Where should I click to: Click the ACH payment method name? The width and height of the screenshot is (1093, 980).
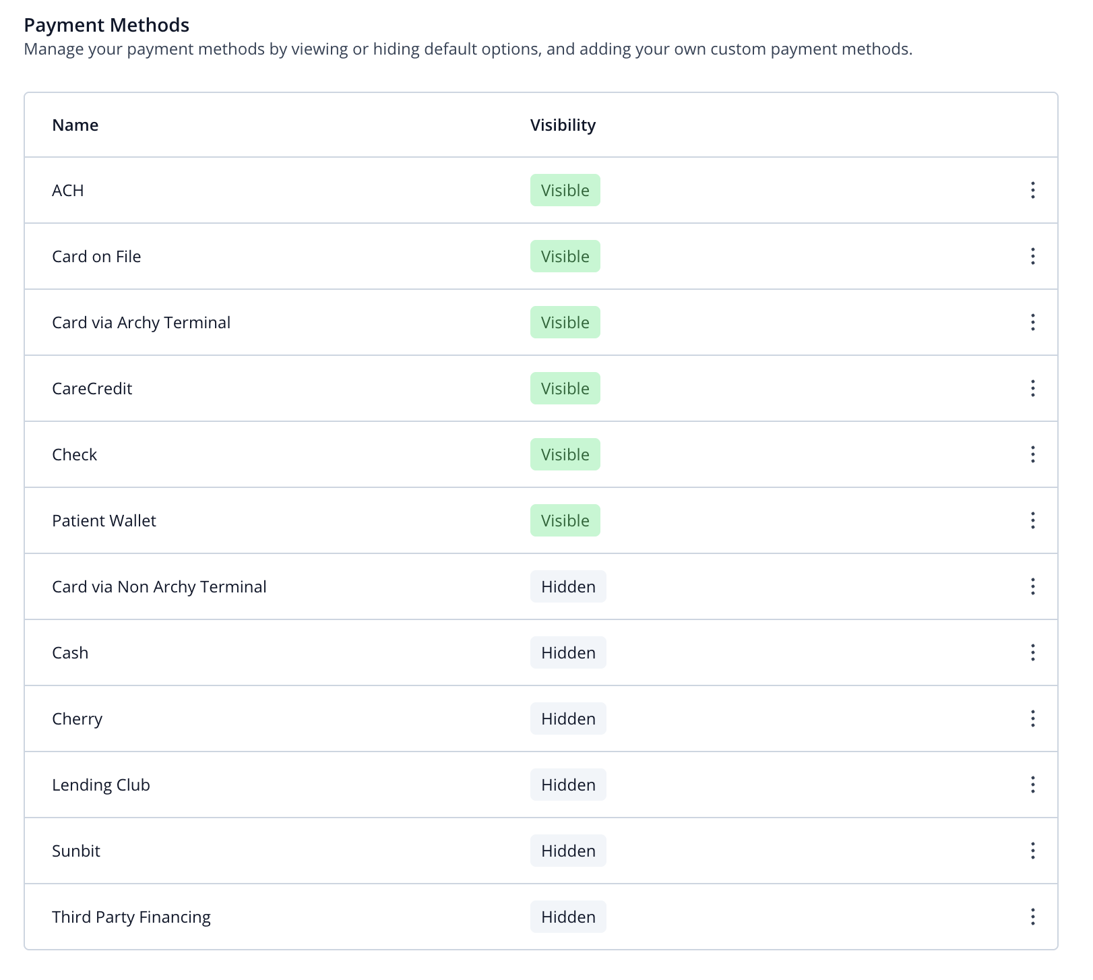68,191
